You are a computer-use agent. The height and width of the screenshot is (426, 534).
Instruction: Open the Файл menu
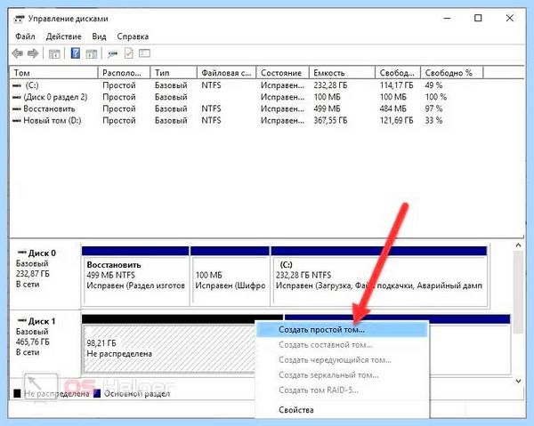pyautogui.click(x=25, y=36)
